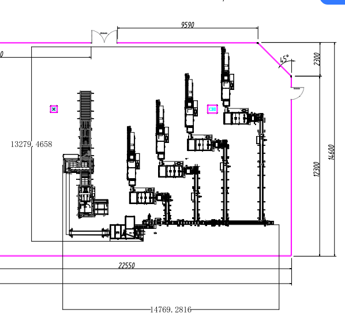Click the blue button at top-right corner

click(x=333, y=2)
